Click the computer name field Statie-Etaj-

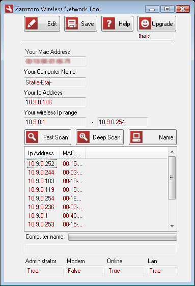click(55, 82)
